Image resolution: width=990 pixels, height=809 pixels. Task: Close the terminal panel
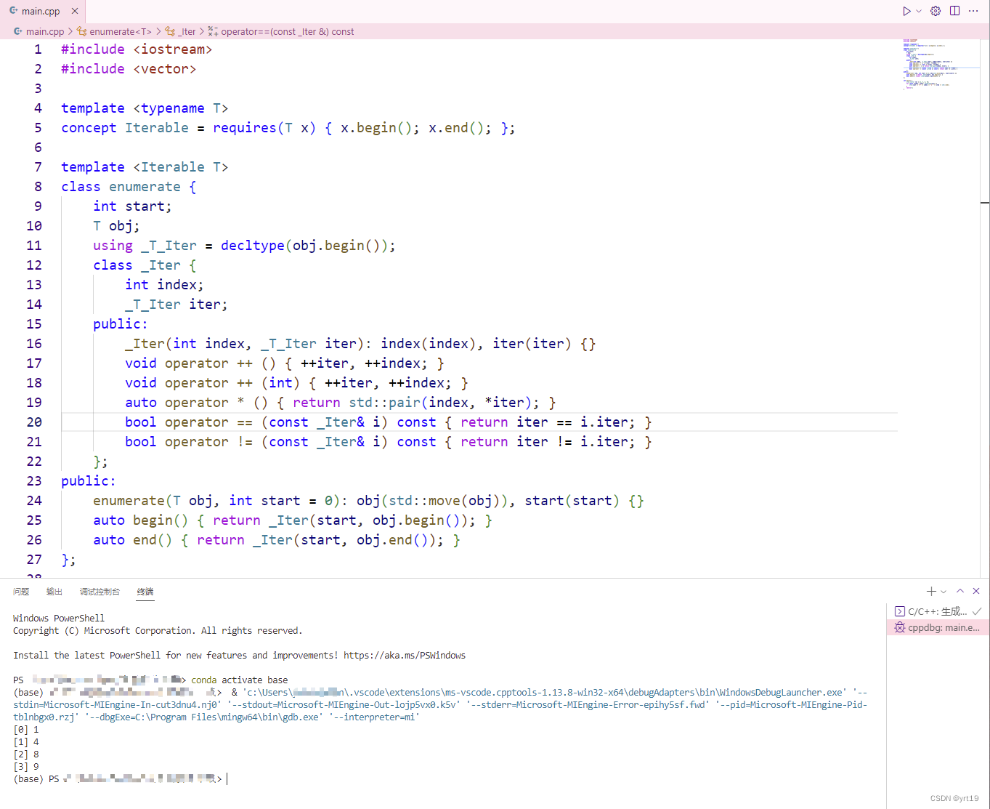[976, 592]
